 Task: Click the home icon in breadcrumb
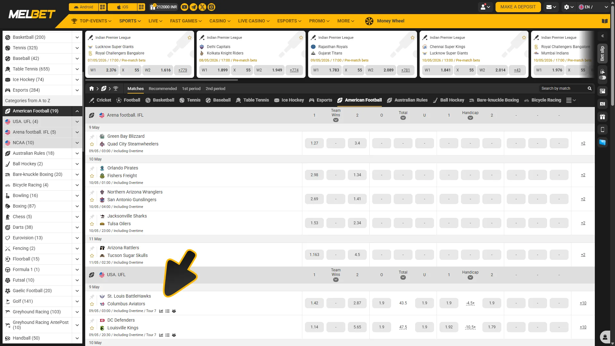[x=92, y=89]
